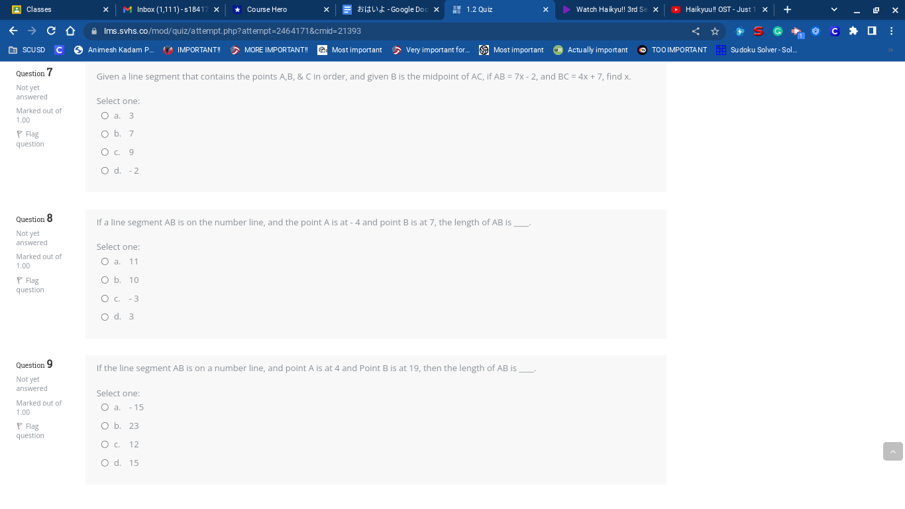
Task: Open a new browser tab
Action: click(x=787, y=10)
